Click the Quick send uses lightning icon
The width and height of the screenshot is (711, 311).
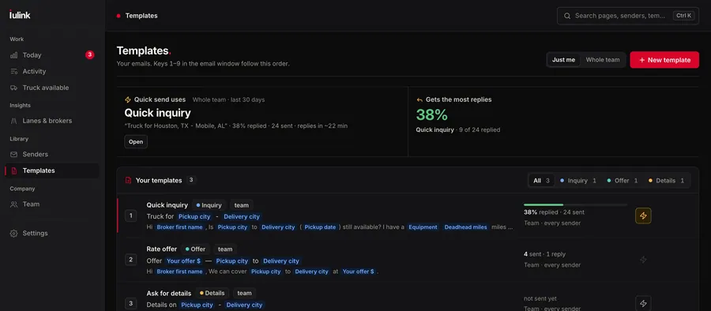(x=128, y=99)
